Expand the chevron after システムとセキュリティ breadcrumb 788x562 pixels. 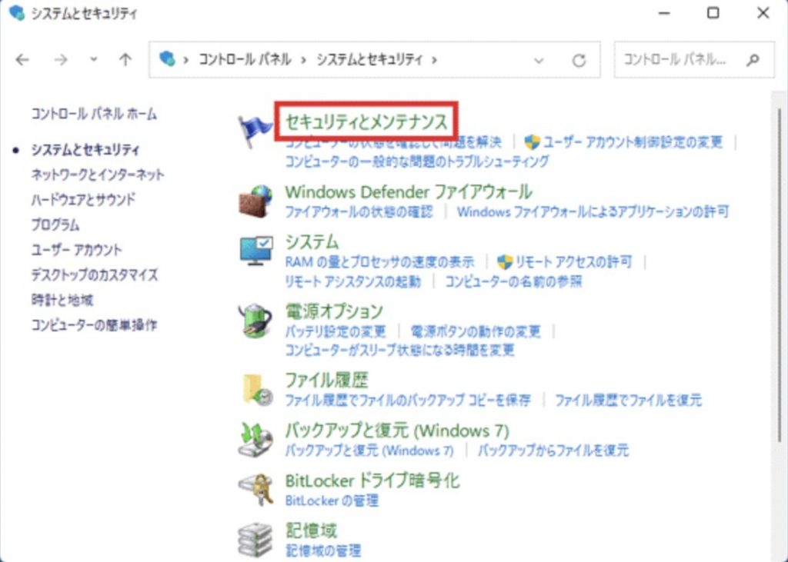pyautogui.click(x=434, y=60)
